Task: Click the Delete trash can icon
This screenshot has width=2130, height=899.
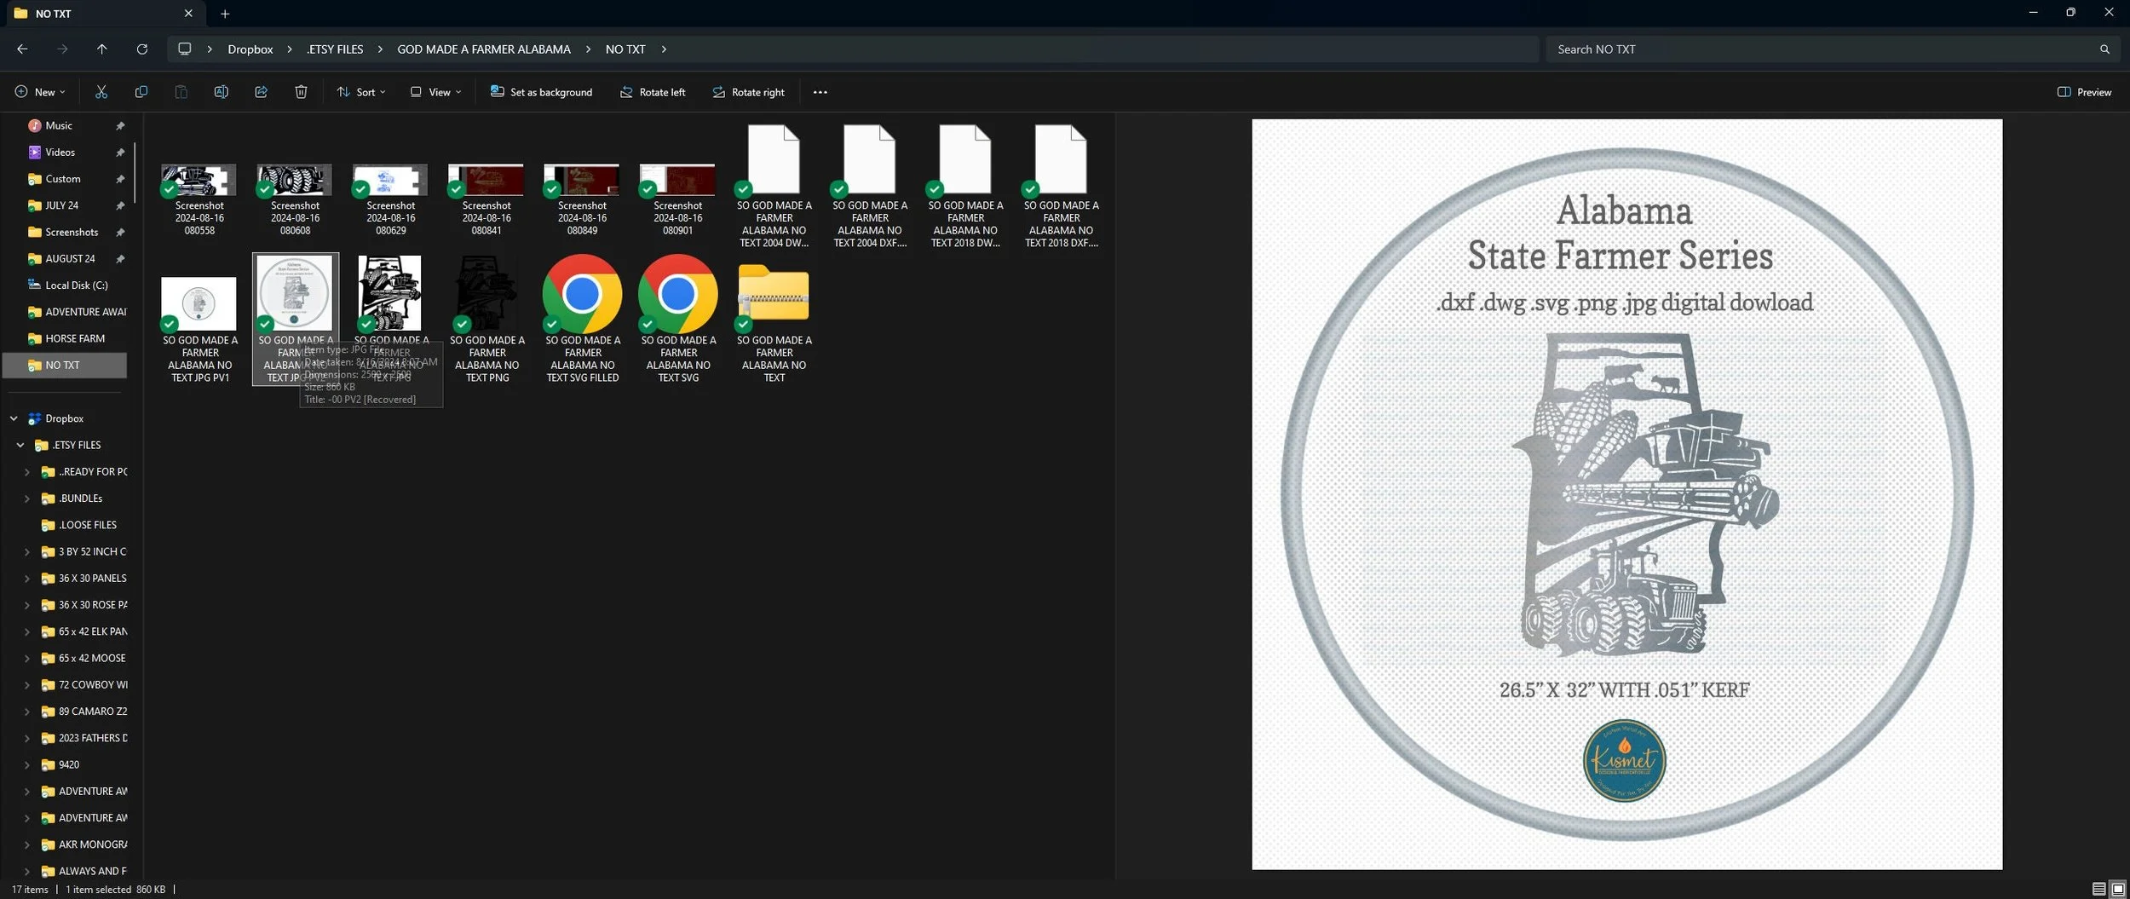Action: (x=301, y=92)
